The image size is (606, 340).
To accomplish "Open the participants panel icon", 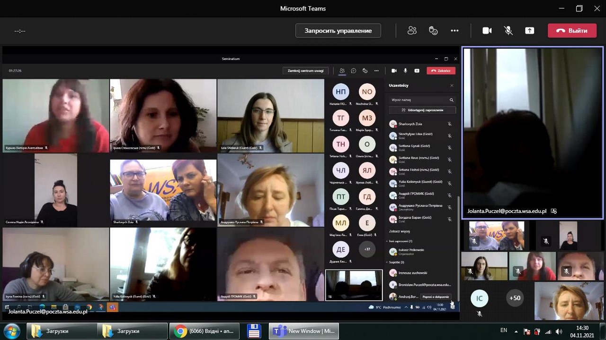I will tap(412, 31).
